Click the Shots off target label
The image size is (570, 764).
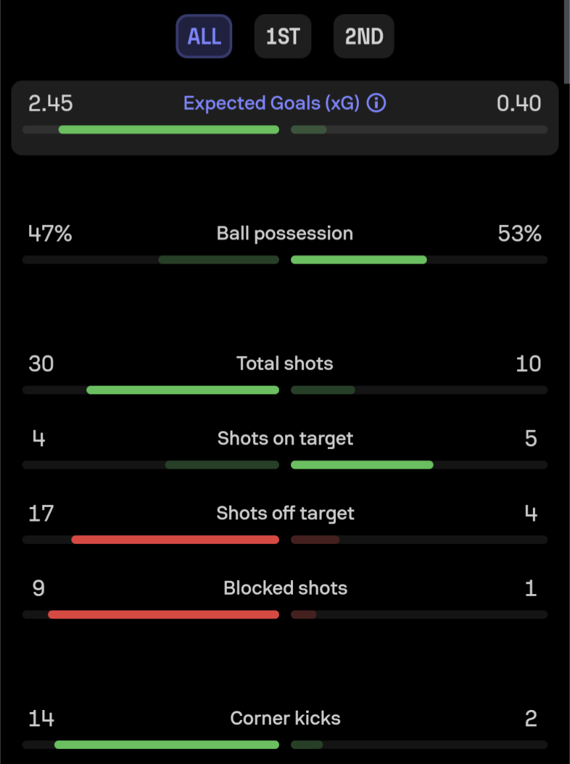285,513
